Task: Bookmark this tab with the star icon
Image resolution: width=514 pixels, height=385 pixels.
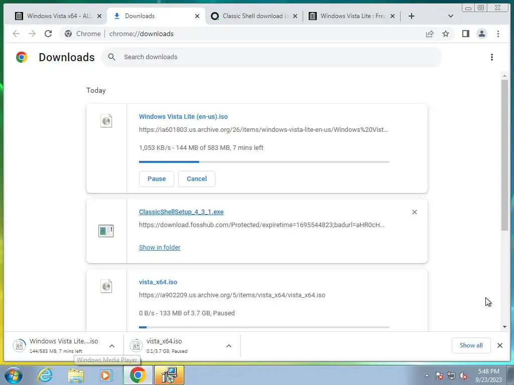Action: point(446,34)
